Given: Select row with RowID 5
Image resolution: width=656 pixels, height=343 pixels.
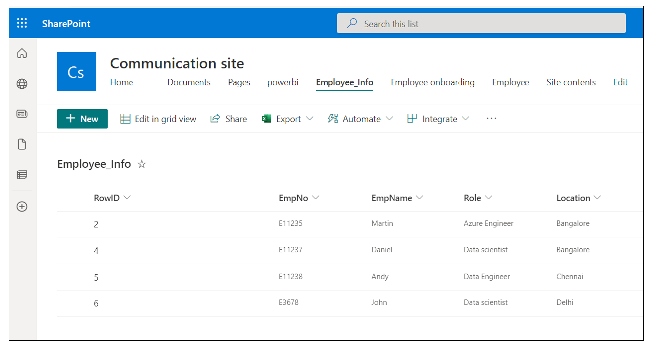Looking at the screenshot, I should [349, 277].
